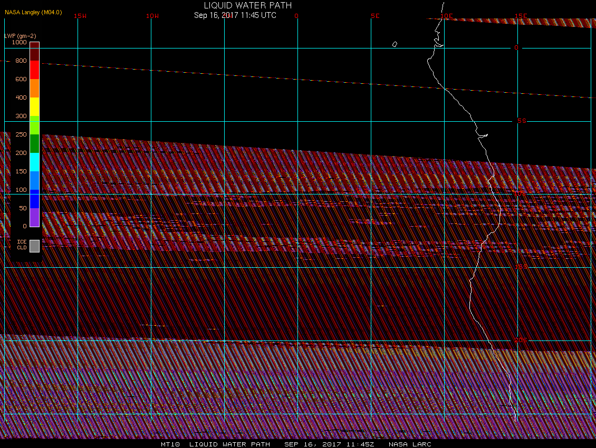Click the 20S latitude label

(521, 340)
